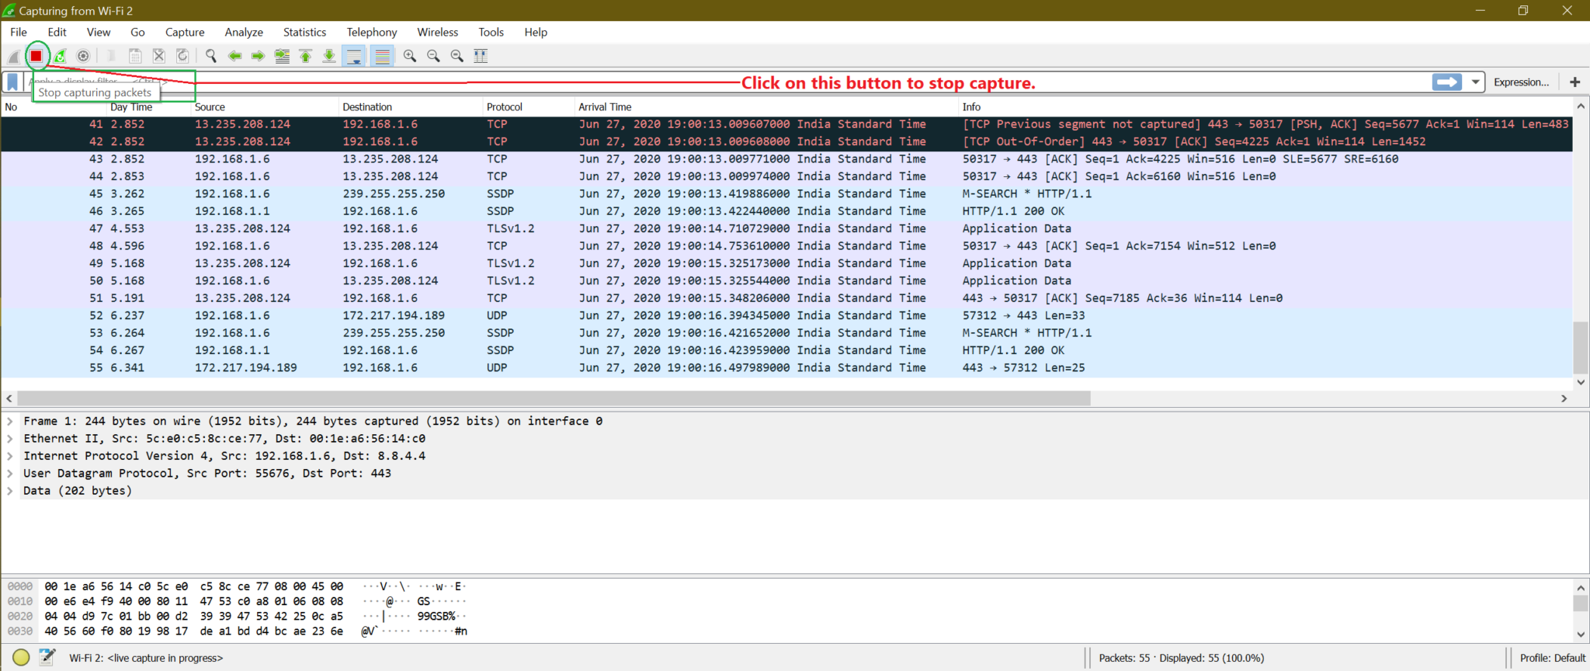Go forward in packet history
This screenshot has height=671, width=1590.
point(258,56)
